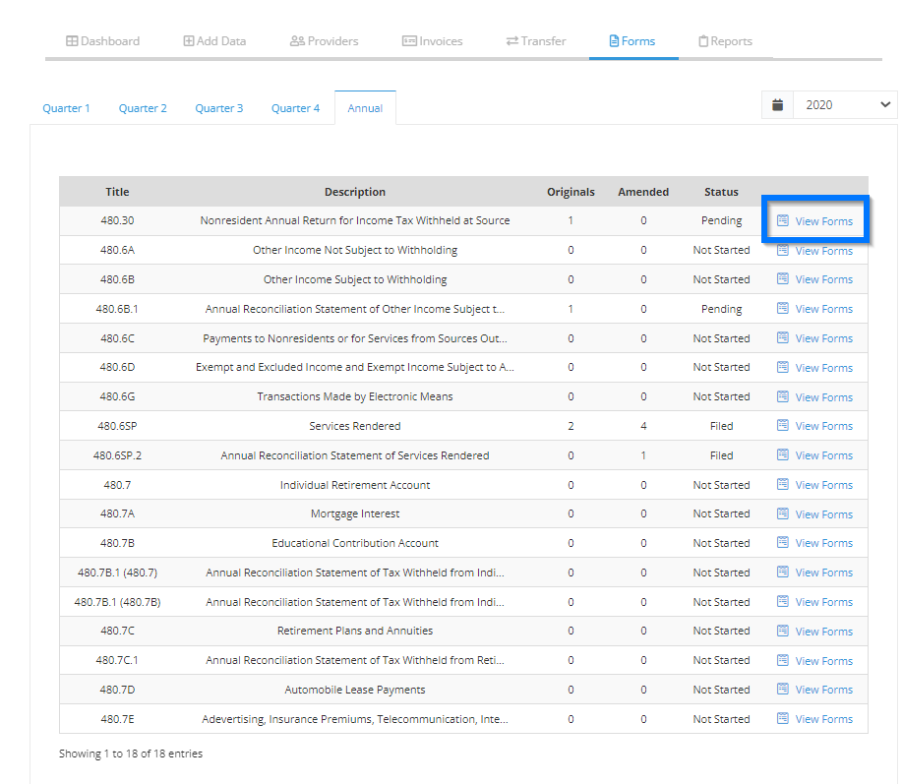Click Retirement Plans and Annuities description

click(x=355, y=631)
